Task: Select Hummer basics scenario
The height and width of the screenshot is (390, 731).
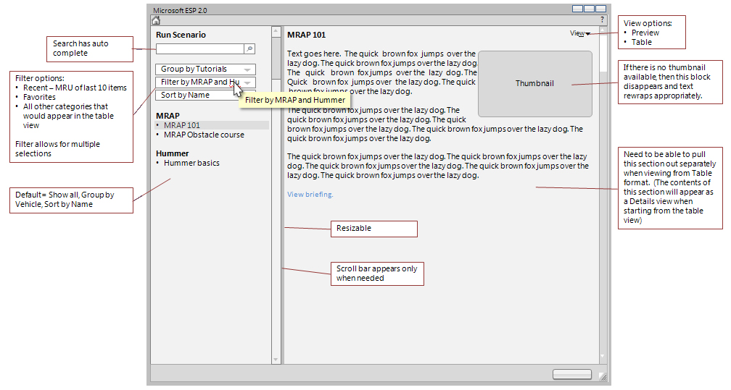Action: tap(191, 163)
